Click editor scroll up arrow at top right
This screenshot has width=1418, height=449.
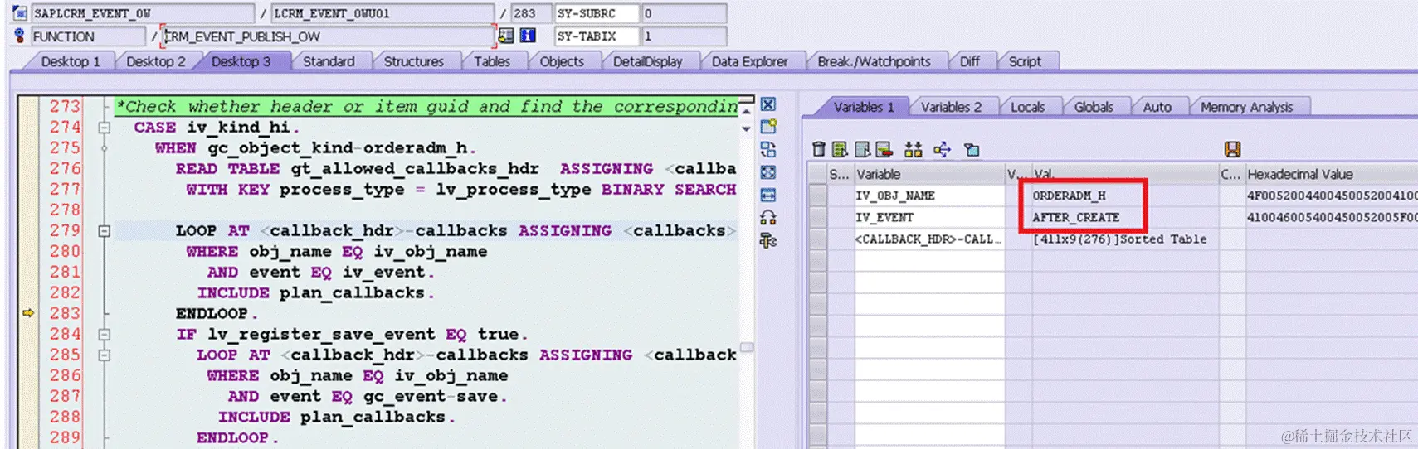coord(746,111)
